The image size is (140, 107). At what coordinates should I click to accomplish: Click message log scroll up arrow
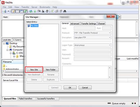[x=137, y=22]
